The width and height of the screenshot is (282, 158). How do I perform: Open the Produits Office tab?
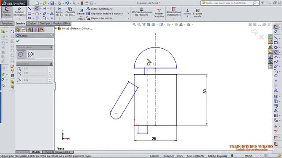(x=62, y=23)
